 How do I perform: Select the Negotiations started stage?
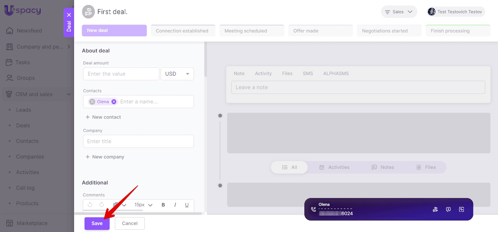pyautogui.click(x=389, y=30)
